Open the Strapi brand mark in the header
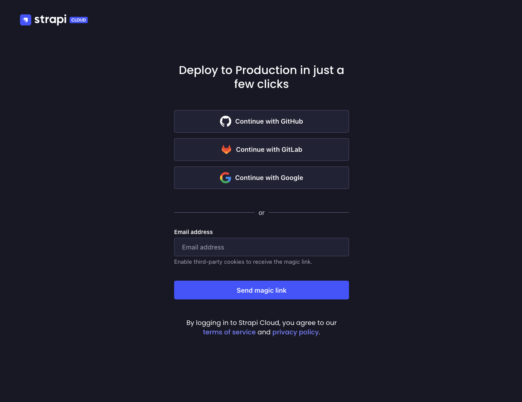 tap(25, 20)
